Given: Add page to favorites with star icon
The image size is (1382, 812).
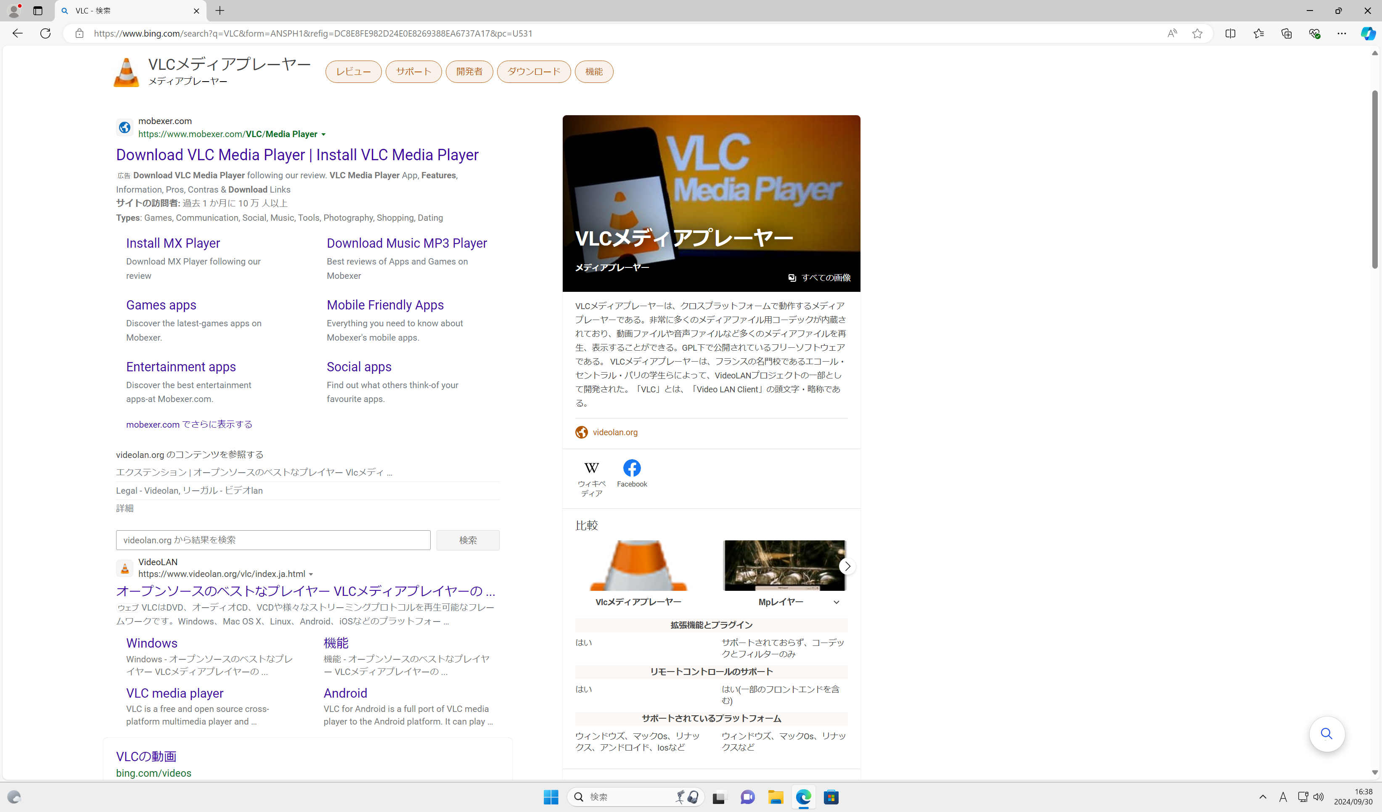Looking at the screenshot, I should point(1197,34).
